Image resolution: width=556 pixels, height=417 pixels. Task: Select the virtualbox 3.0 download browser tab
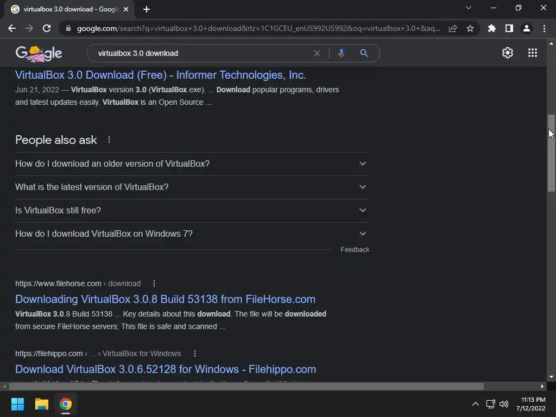click(x=69, y=9)
